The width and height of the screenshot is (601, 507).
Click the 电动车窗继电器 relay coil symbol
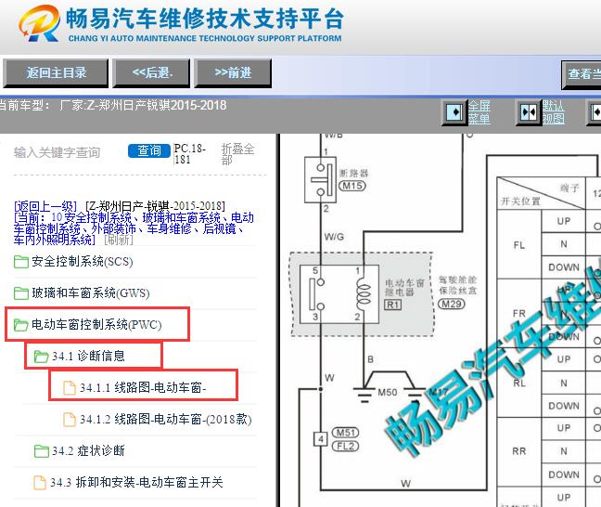tap(364, 295)
